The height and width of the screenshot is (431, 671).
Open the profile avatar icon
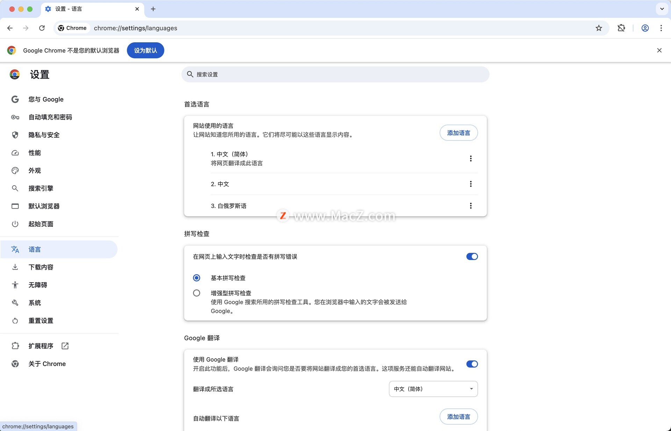click(645, 28)
